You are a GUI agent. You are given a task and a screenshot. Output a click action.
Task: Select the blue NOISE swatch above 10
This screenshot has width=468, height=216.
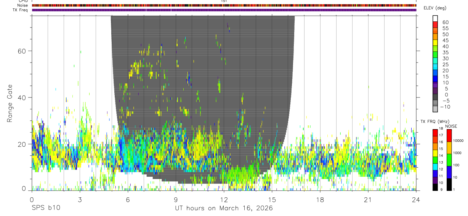coord(449,172)
